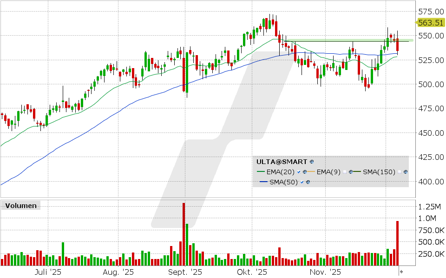Click the Volumen panel header
This screenshot has width=446, height=278.
pyautogui.click(x=20, y=206)
